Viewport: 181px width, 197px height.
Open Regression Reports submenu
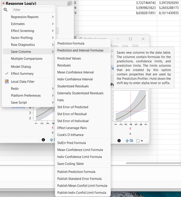click(28, 17)
